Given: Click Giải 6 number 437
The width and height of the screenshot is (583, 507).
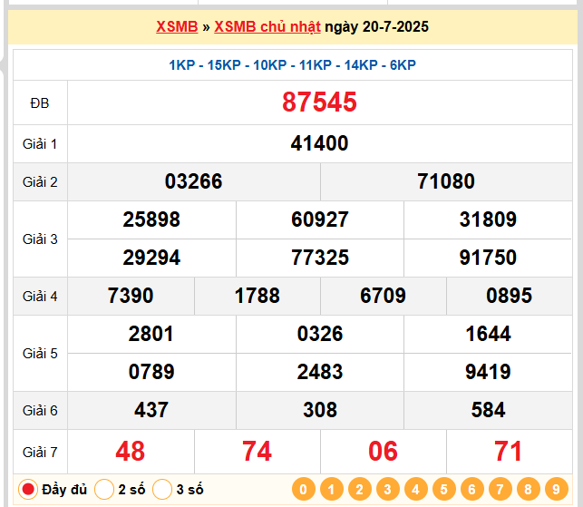Looking at the screenshot, I should coord(151,410).
